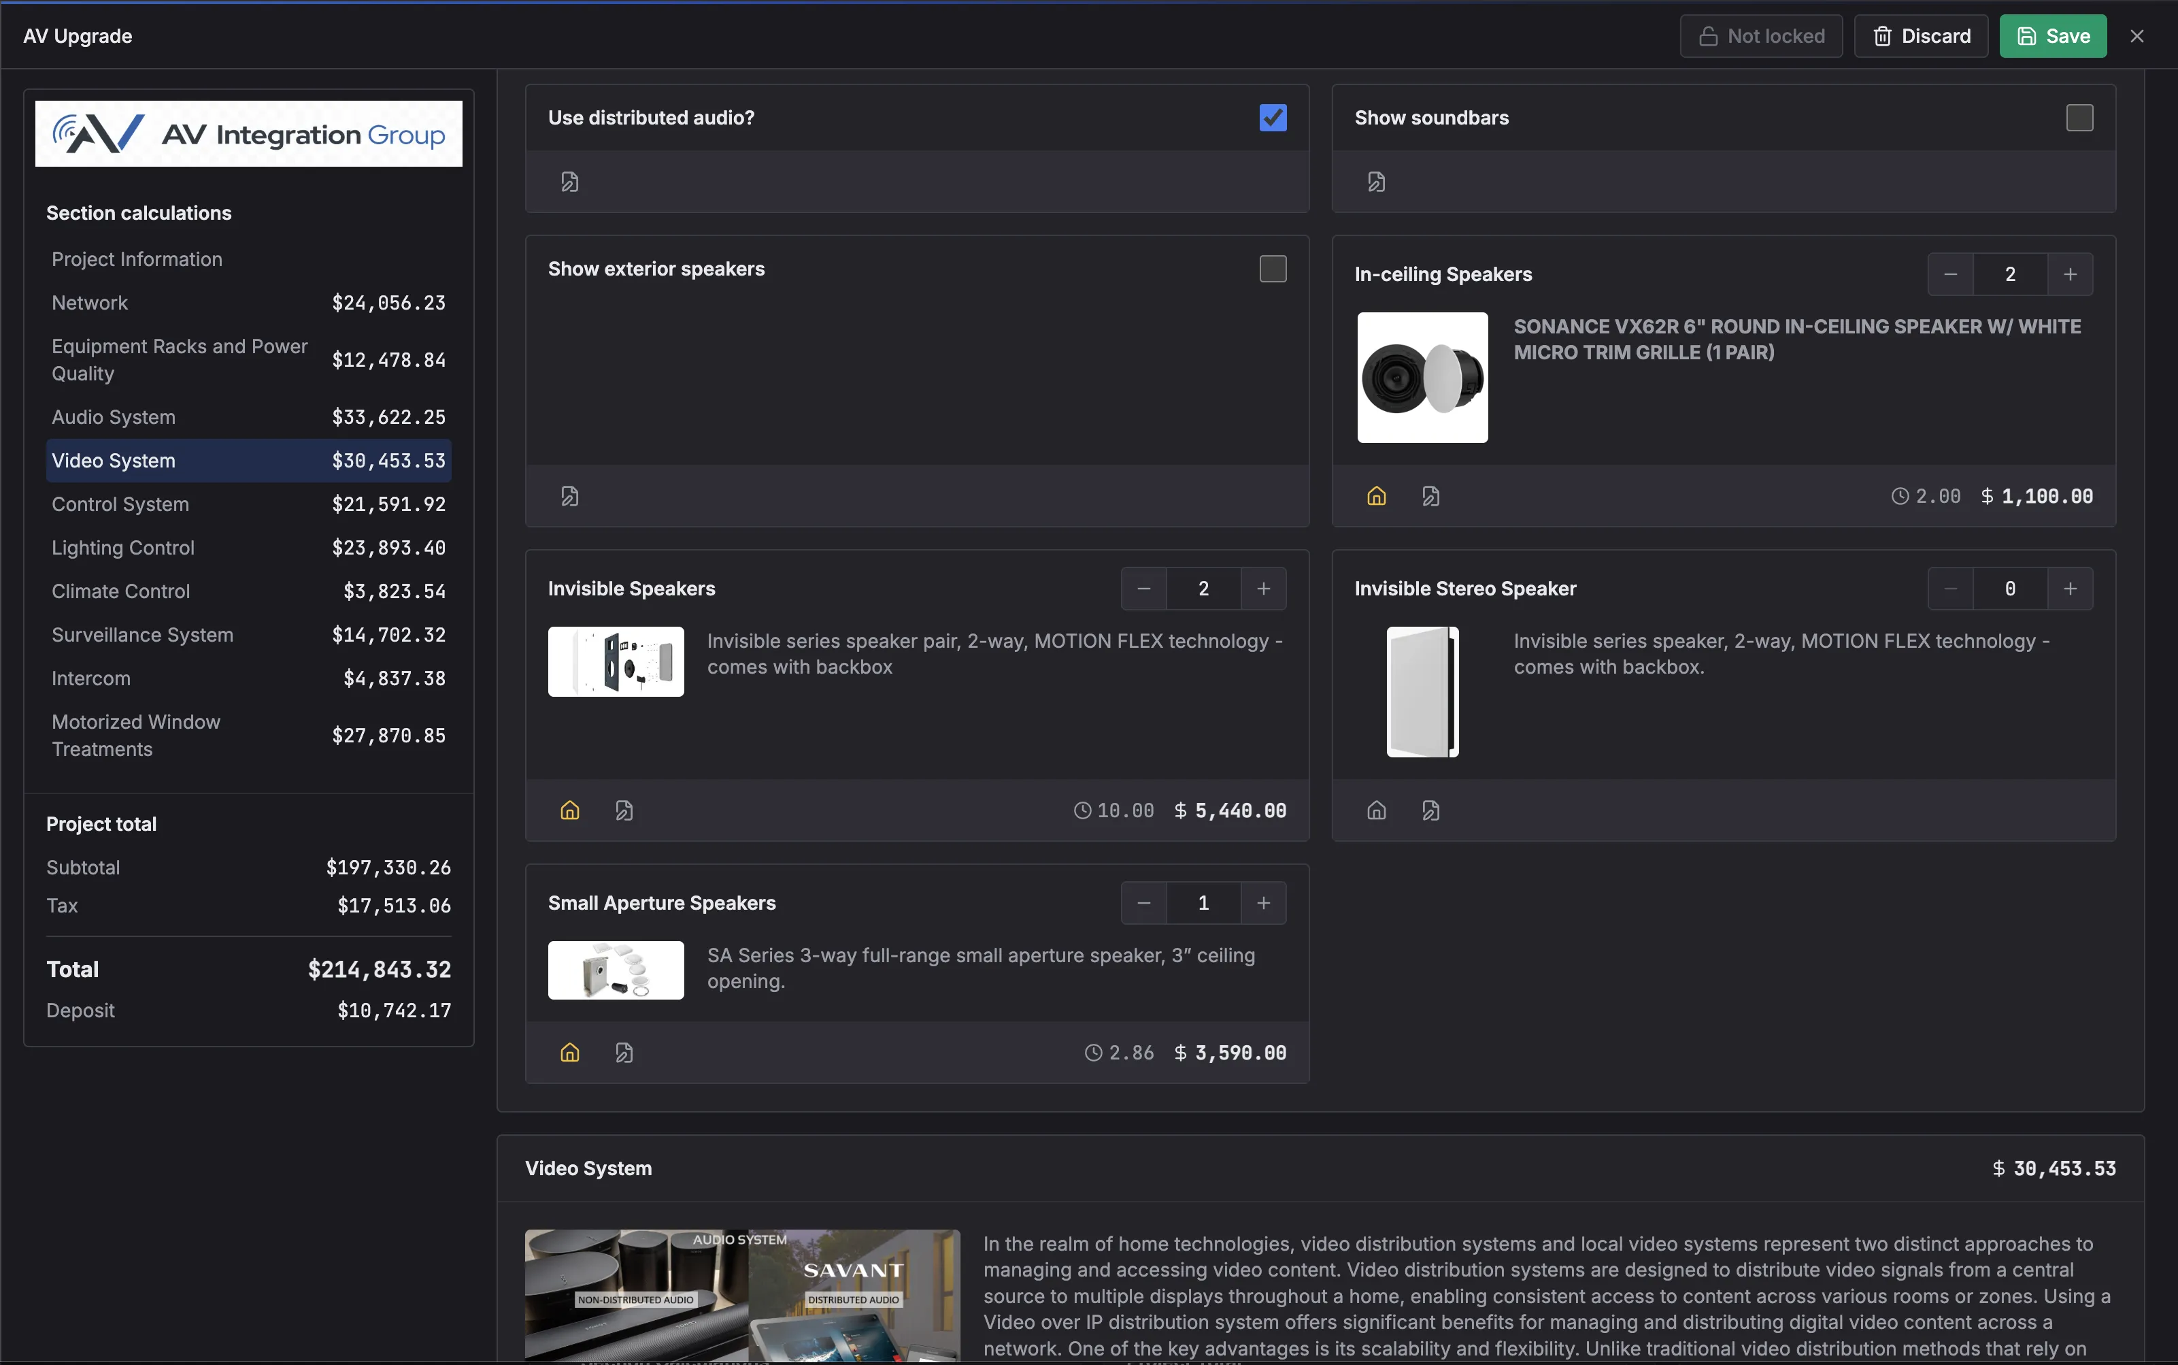Increase Invisible Stereo Speaker quantity with plus

pos(2070,588)
